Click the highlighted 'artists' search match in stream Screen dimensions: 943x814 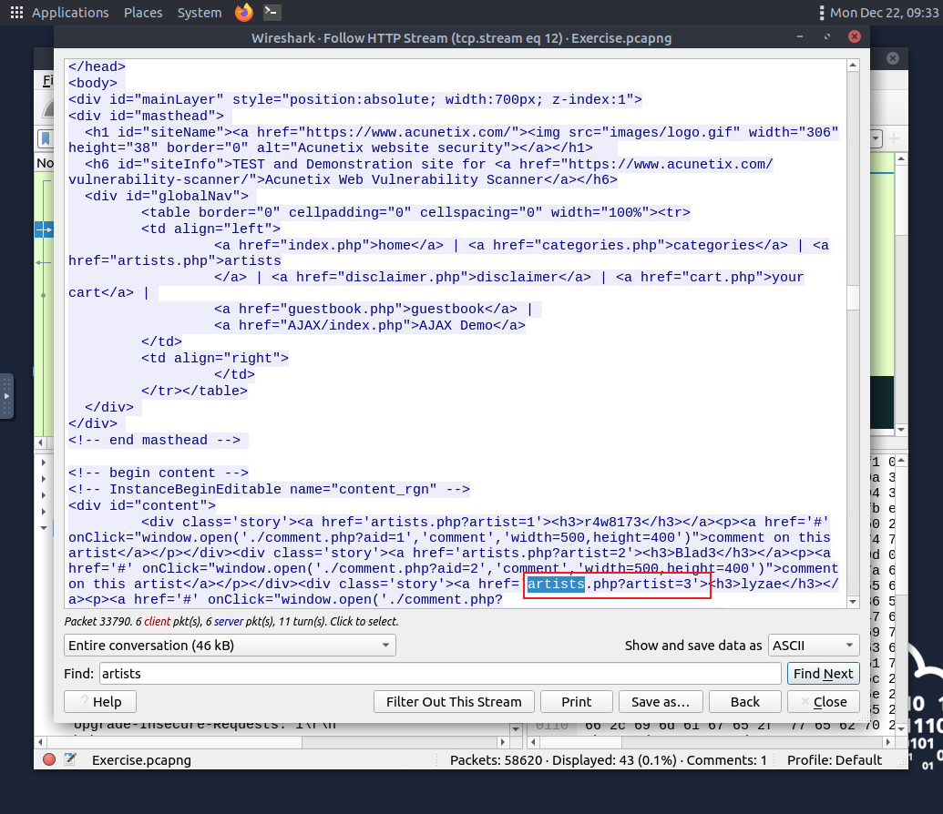[x=556, y=584]
